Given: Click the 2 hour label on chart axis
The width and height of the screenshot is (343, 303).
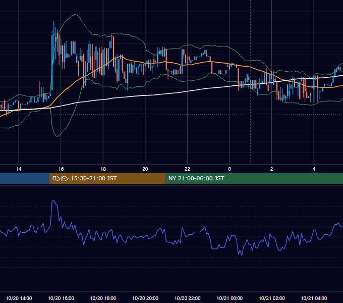Looking at the screenshot, I should click(x=271, y=169).
